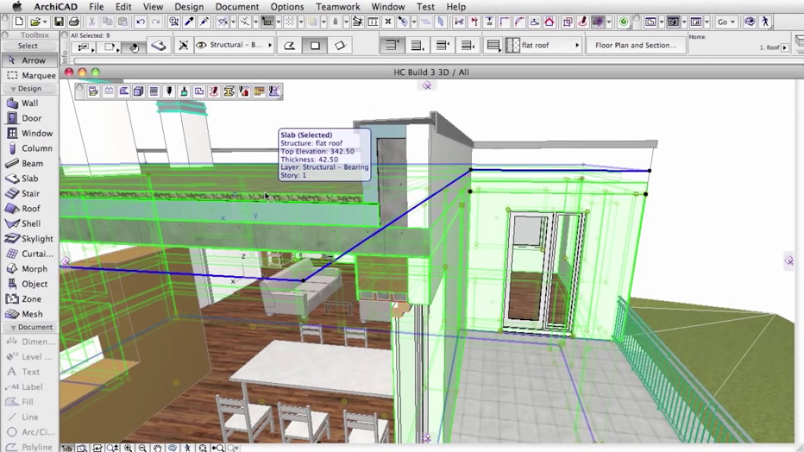This screenshot has height=452, width=804.
Task: Open the dropdown arrow beside the Open file icon
Action: pyautogui.click(x=45, y=22)
